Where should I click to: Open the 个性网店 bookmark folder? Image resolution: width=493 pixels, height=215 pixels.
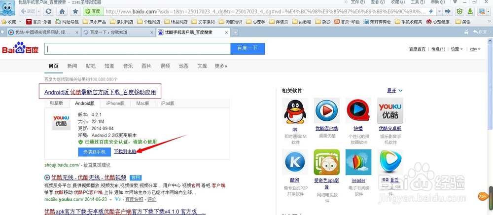coord(149,22)
